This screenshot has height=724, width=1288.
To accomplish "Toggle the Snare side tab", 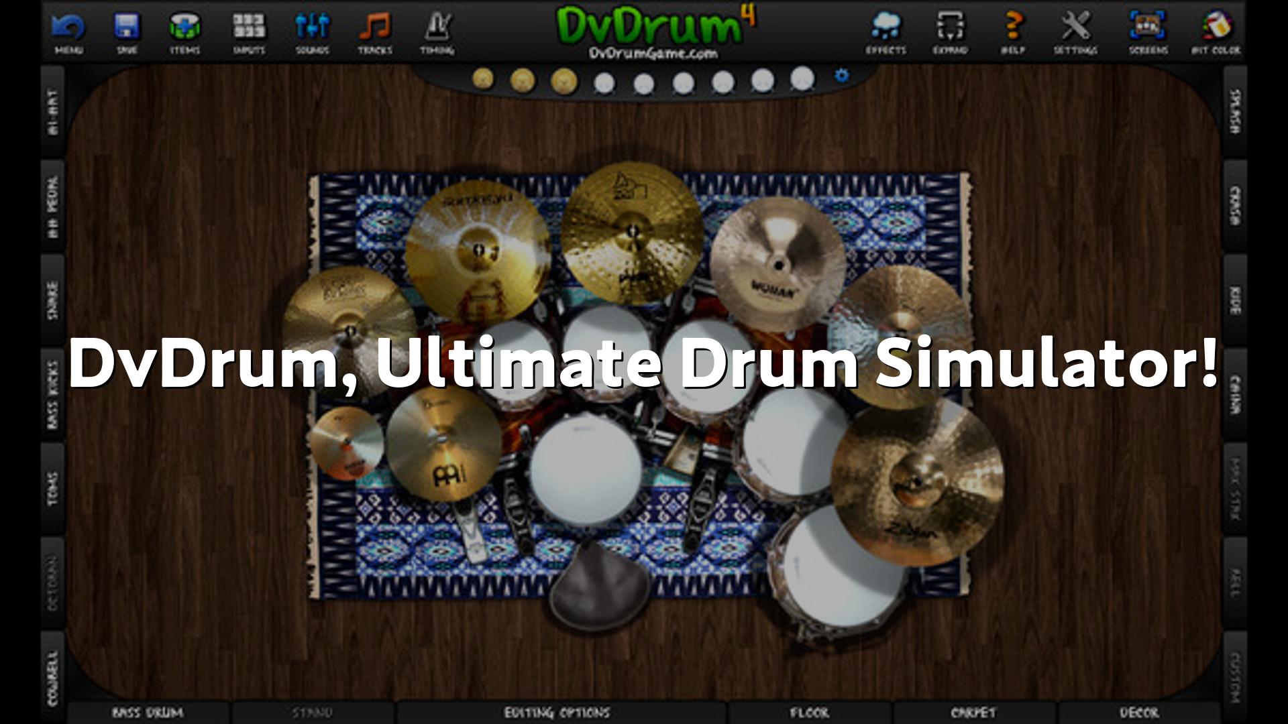I will click(54, 300).
